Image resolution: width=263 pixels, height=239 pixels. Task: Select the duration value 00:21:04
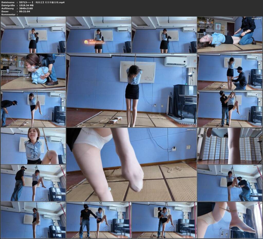(25, 11)
